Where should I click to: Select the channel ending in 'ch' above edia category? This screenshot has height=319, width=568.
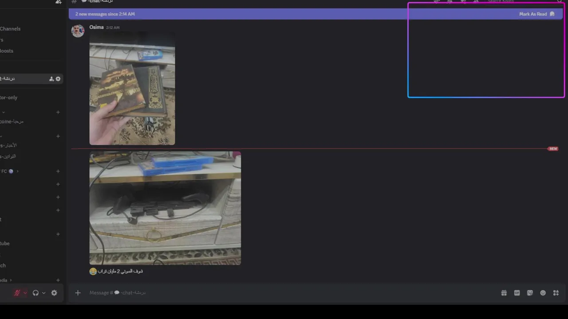coord(3,265)
